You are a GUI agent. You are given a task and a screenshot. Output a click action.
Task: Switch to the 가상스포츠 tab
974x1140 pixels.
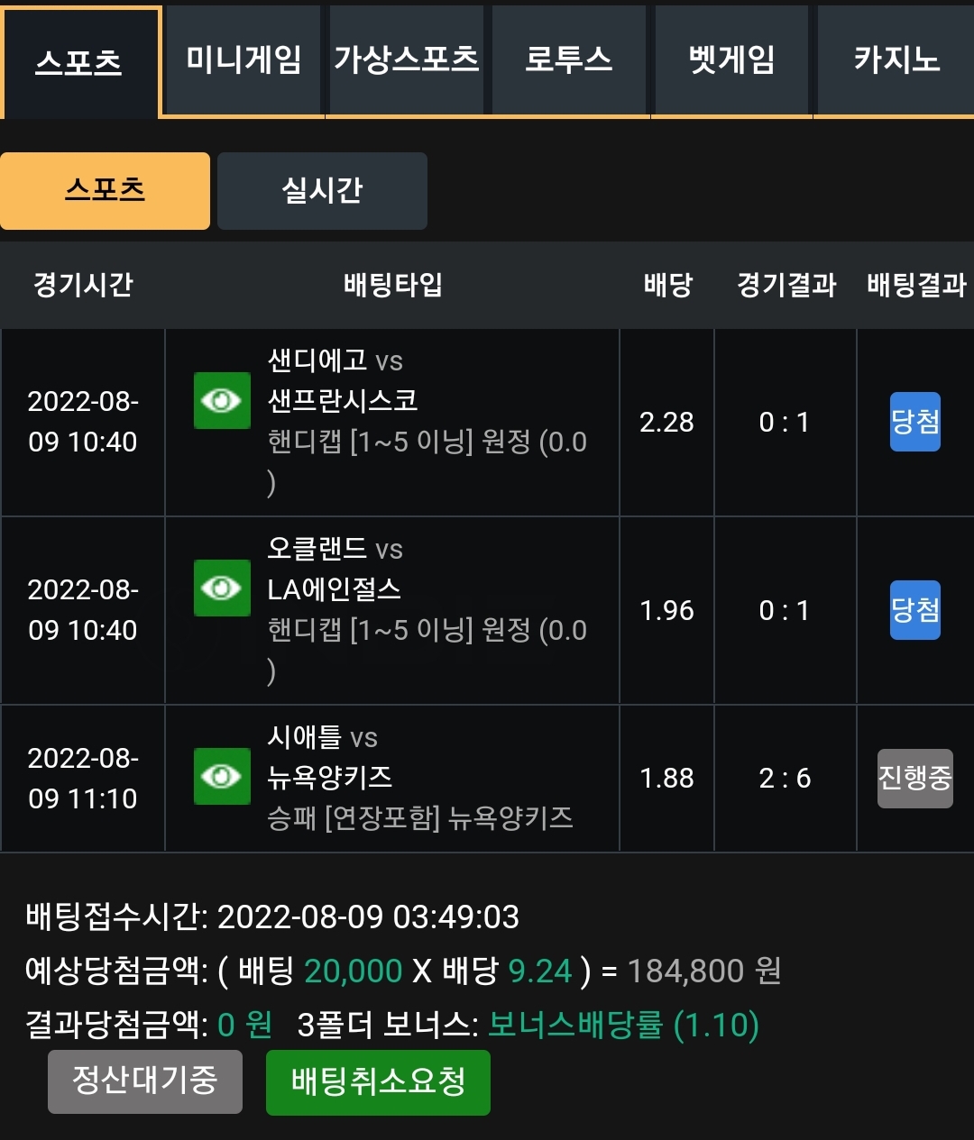pyautogui.click(x=407, y=60)
